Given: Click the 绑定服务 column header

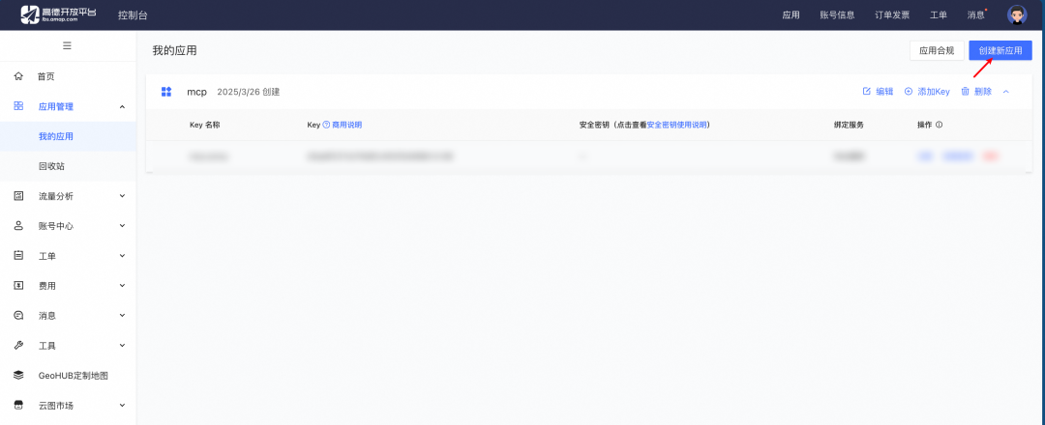Looking at the screenshot, I should click(849, 125).
